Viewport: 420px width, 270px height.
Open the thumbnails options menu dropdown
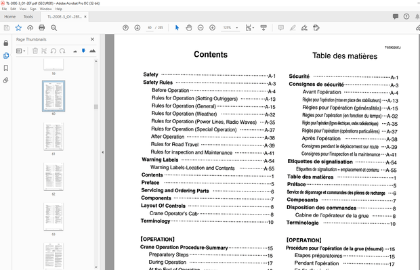[20, 51]
